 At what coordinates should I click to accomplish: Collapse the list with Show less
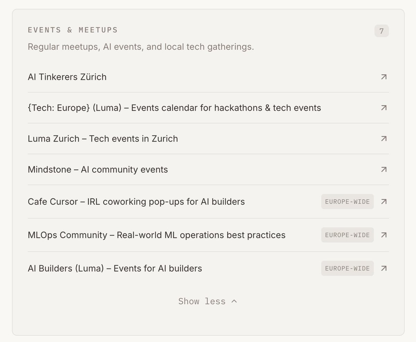(208, 301)
